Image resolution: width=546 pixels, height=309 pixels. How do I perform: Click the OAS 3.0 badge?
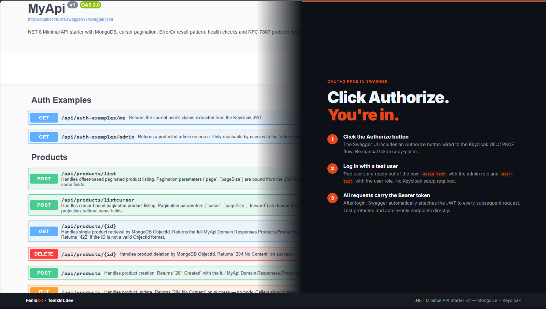pyautogui.click(x=90, y=5)
